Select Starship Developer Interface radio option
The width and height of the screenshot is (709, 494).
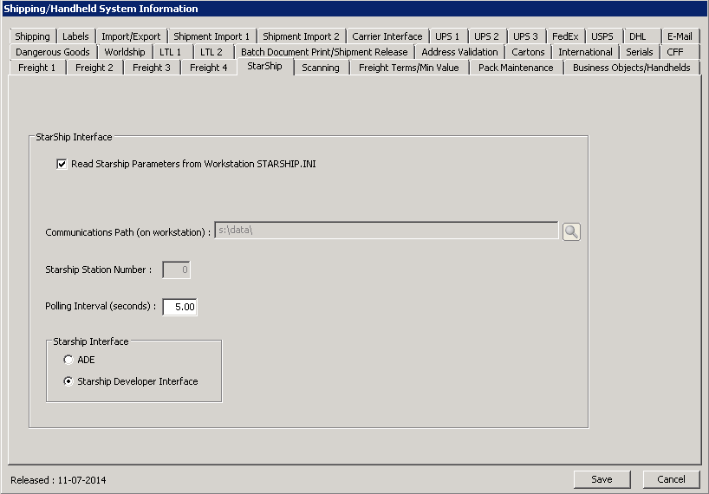pyautogui.click(x=68, y=381)
